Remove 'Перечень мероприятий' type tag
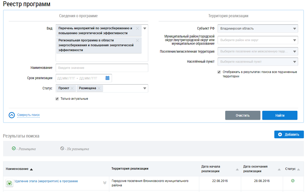The image size is (308, 192). pyautogui.click(x=137, y=29)
